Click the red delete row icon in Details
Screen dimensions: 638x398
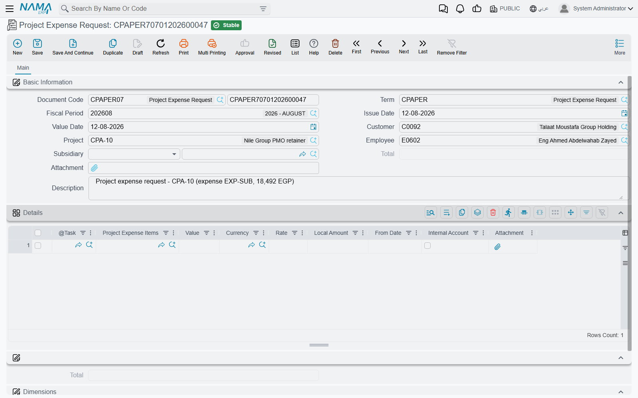pos(493,213)
